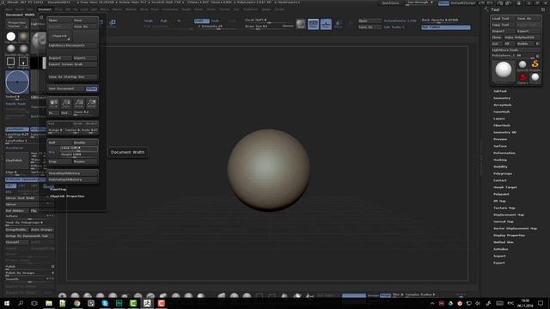Expand the Display Properties section
Image resolution: width=550 pixels, height=309 pixels.
[510, 235]
